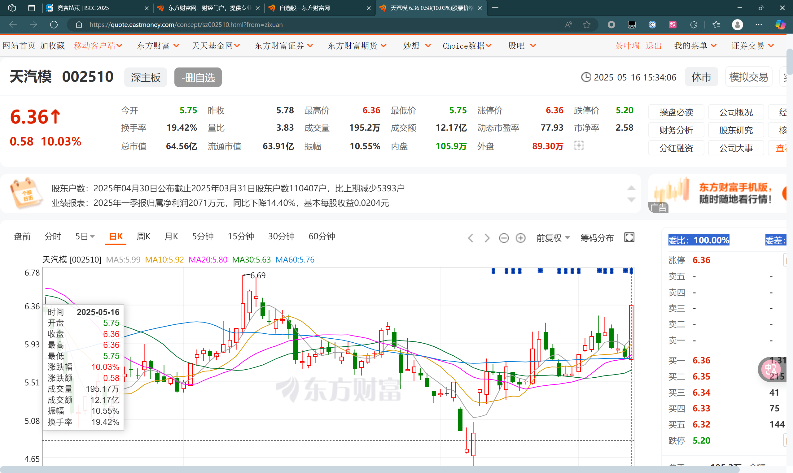Close the ISCC 2025 tab
Image resolution: width=793 pixels, height=473 pixels.
[146, 8]
